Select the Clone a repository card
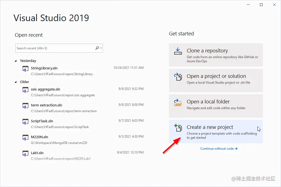 (216, 55)
